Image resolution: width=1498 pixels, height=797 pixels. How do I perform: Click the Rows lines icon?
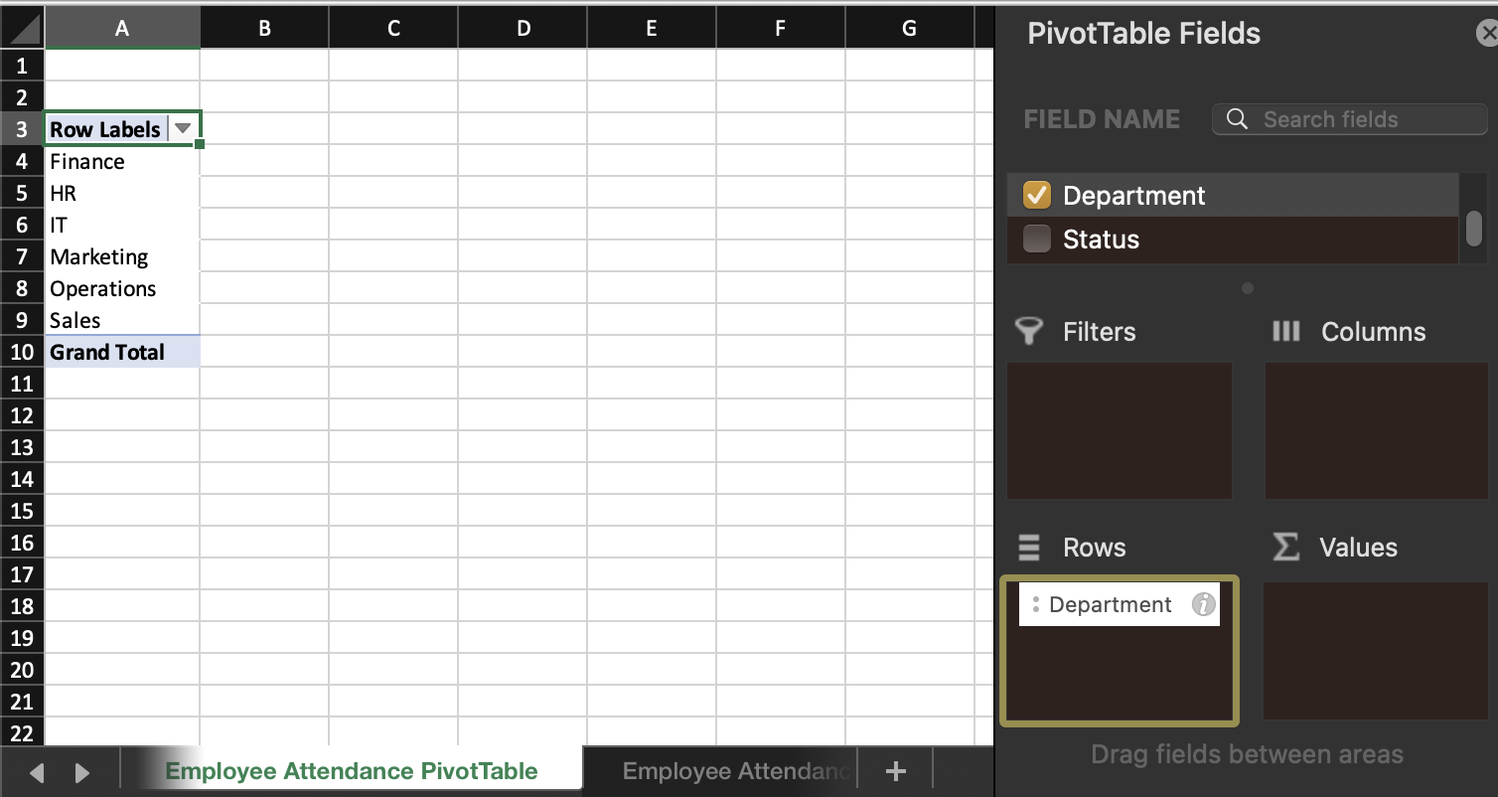[x=1029, y=548]
